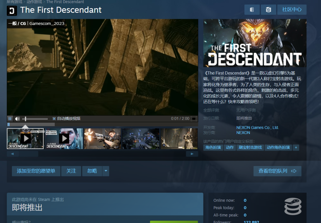Select the 刷宝射击游戏 tag
The height and width of the screenshot is (223, 321).
click(x=250, y=148)
